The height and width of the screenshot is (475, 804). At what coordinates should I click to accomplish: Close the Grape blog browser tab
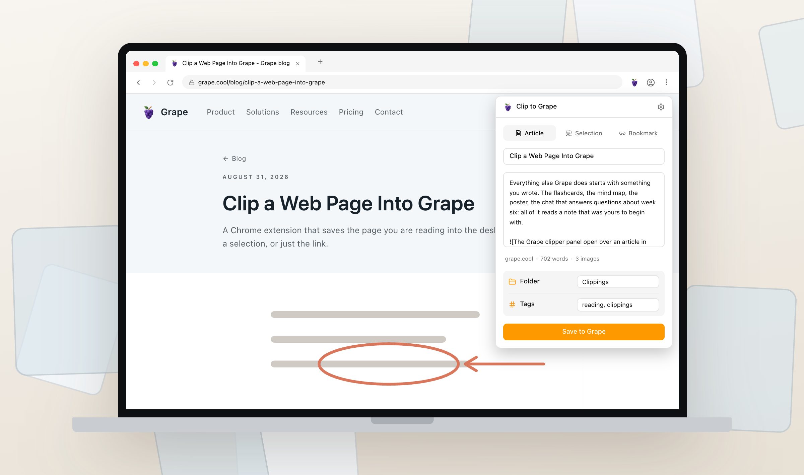pyautogui.click(x=297, y=64)
